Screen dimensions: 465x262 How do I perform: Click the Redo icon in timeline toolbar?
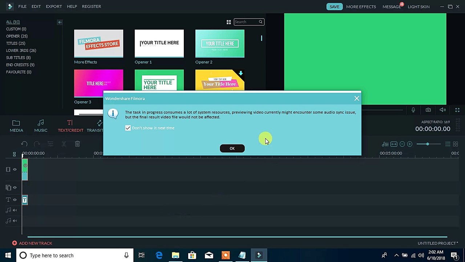pos(37,144)
